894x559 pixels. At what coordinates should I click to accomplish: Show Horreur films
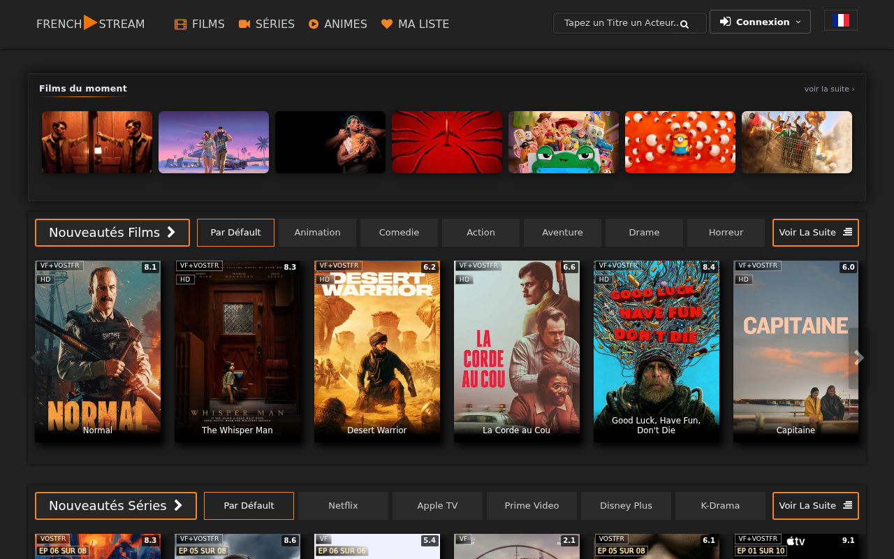(726, 233)
